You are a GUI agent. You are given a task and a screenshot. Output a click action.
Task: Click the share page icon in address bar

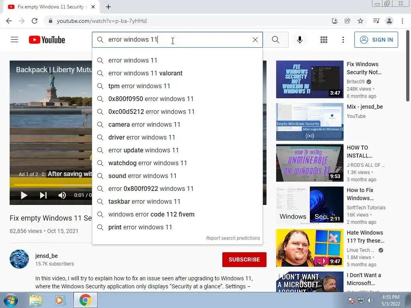click(x=348, y=21)
